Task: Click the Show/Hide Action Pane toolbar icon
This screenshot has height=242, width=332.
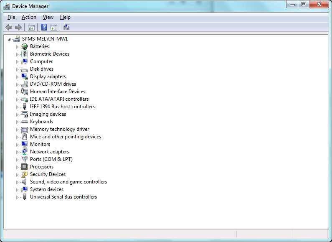Action: 54,28
